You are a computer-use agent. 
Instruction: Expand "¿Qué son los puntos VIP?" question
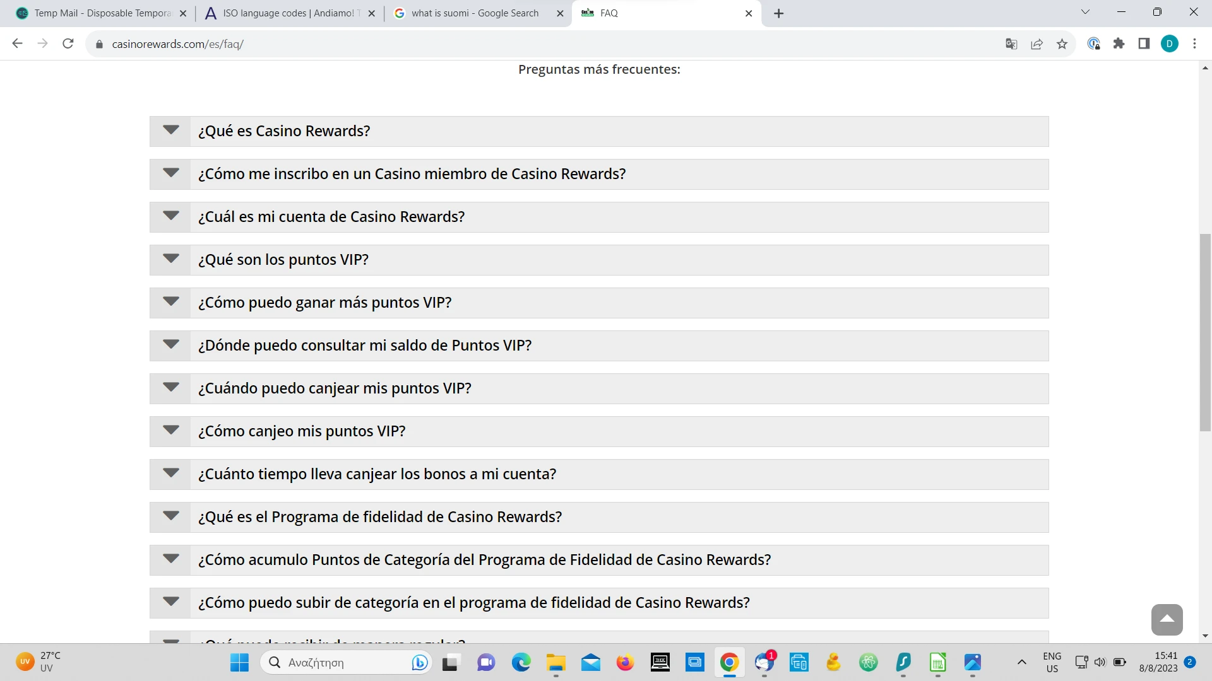click(599, 260)
